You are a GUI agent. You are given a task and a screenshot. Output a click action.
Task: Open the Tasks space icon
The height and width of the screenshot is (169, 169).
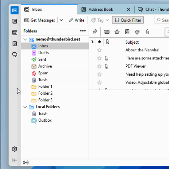[14, 44]
